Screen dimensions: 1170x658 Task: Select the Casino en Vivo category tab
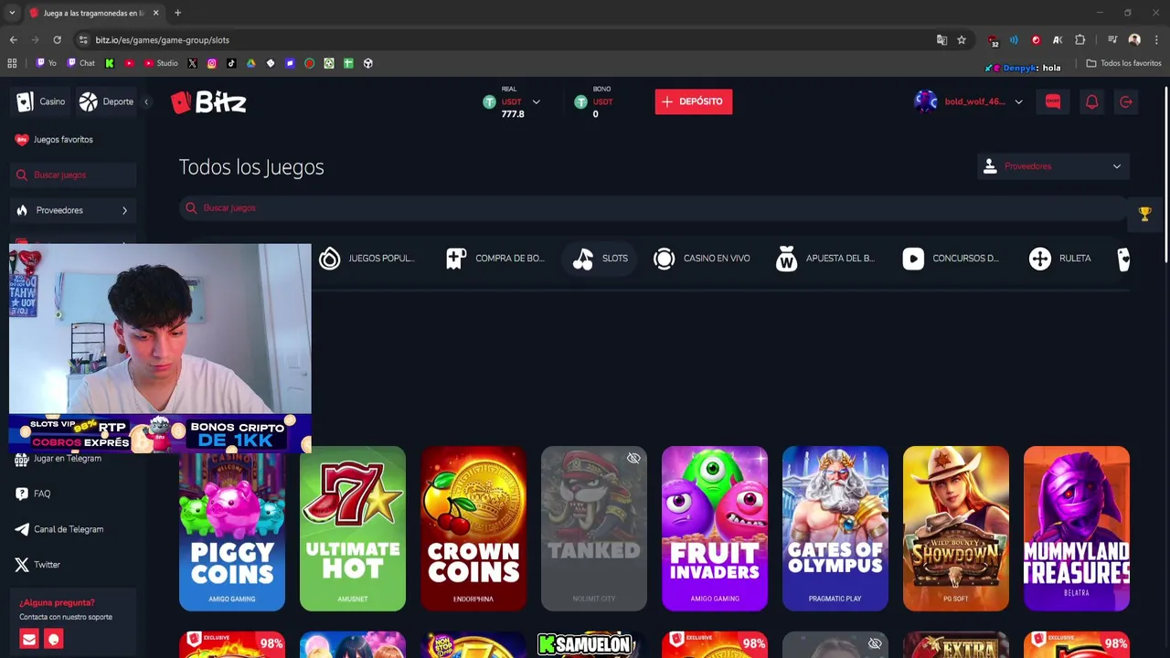(x=702, y=259)
